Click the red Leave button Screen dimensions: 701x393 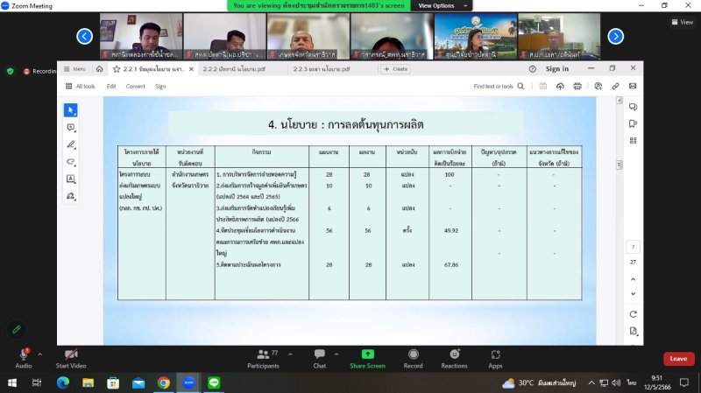[678, 359]
